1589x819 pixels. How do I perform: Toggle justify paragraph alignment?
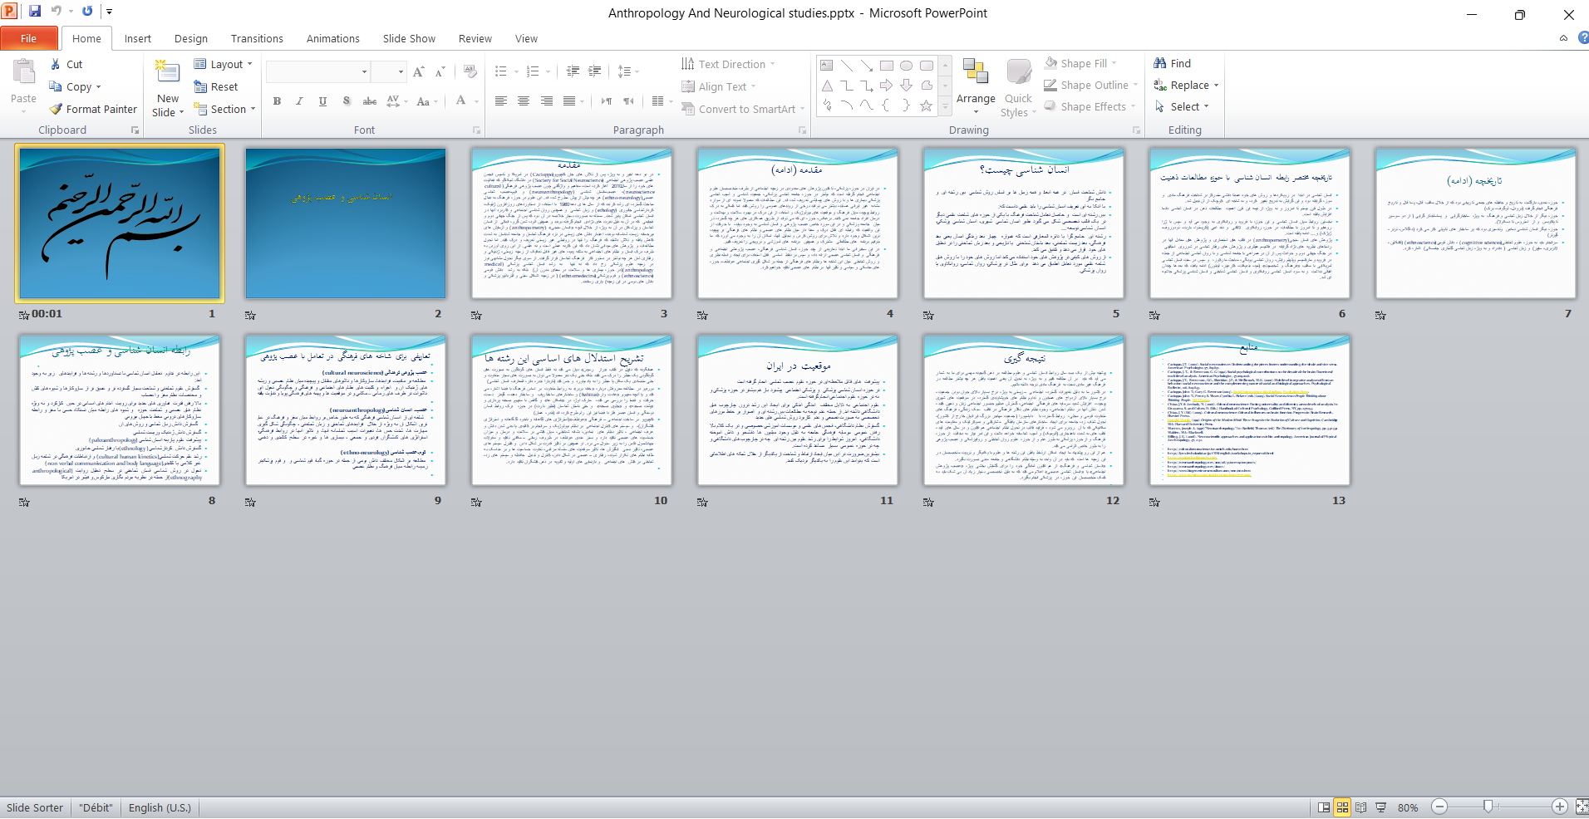click(x=569, y=101)
